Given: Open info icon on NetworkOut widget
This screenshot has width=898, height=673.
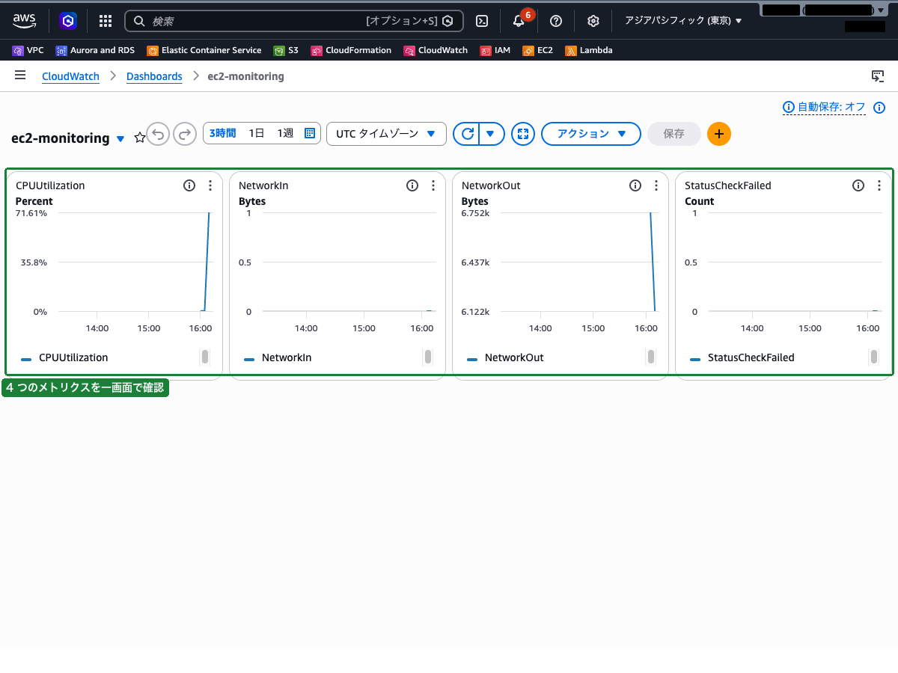Looking at the screenshot, I should click(x=635, y=185).
